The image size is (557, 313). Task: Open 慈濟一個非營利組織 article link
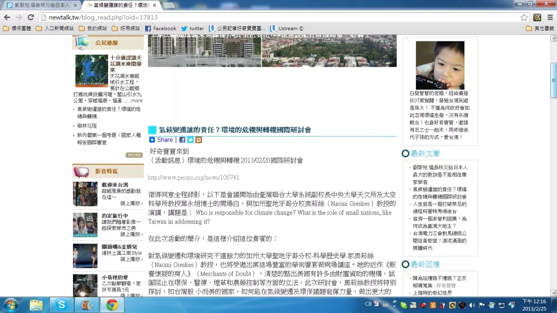coord(439,222)
